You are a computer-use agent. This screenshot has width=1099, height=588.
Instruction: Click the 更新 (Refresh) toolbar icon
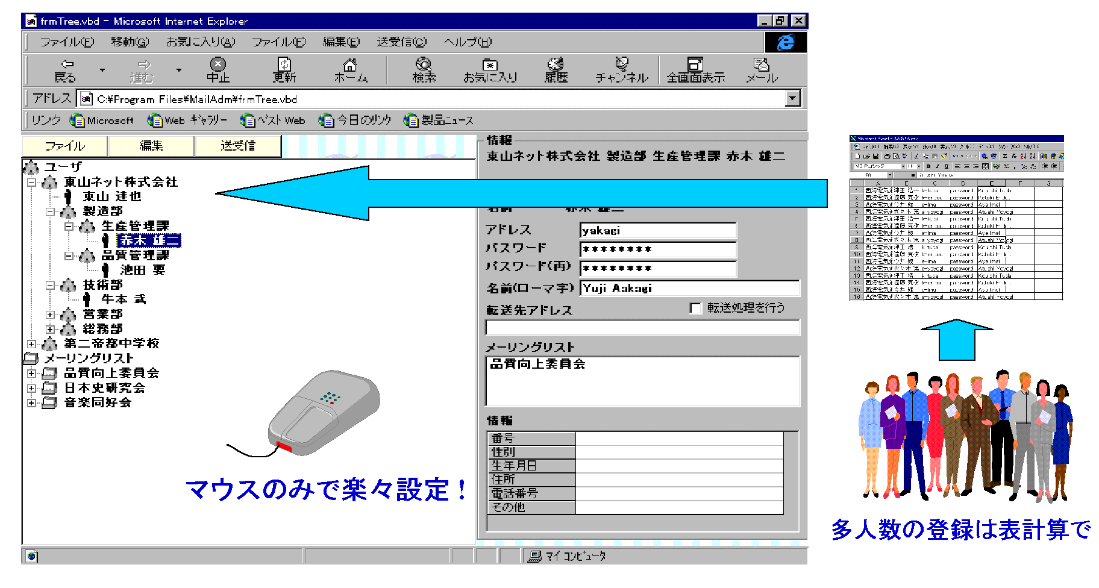tap(284, 69)
